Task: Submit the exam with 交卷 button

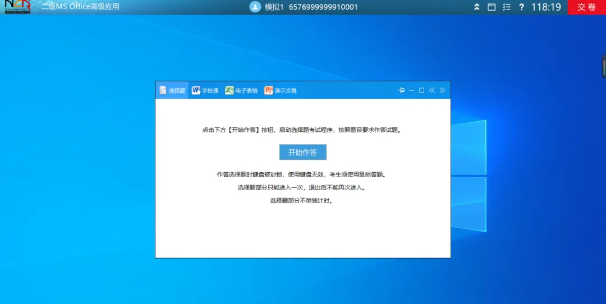Action: tap(587, 7)
